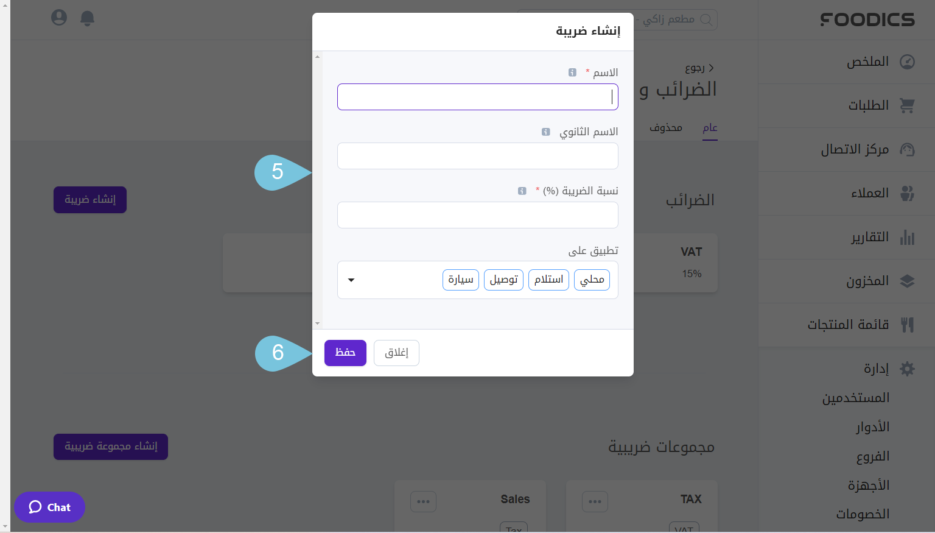Click the dialog scrollbar down arrow
The width and height of the screenshot is (935, 533).
point(317,323)
